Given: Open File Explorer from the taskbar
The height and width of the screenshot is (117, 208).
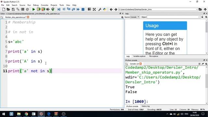Looking at the screenshot, I should tap(19, 114).
